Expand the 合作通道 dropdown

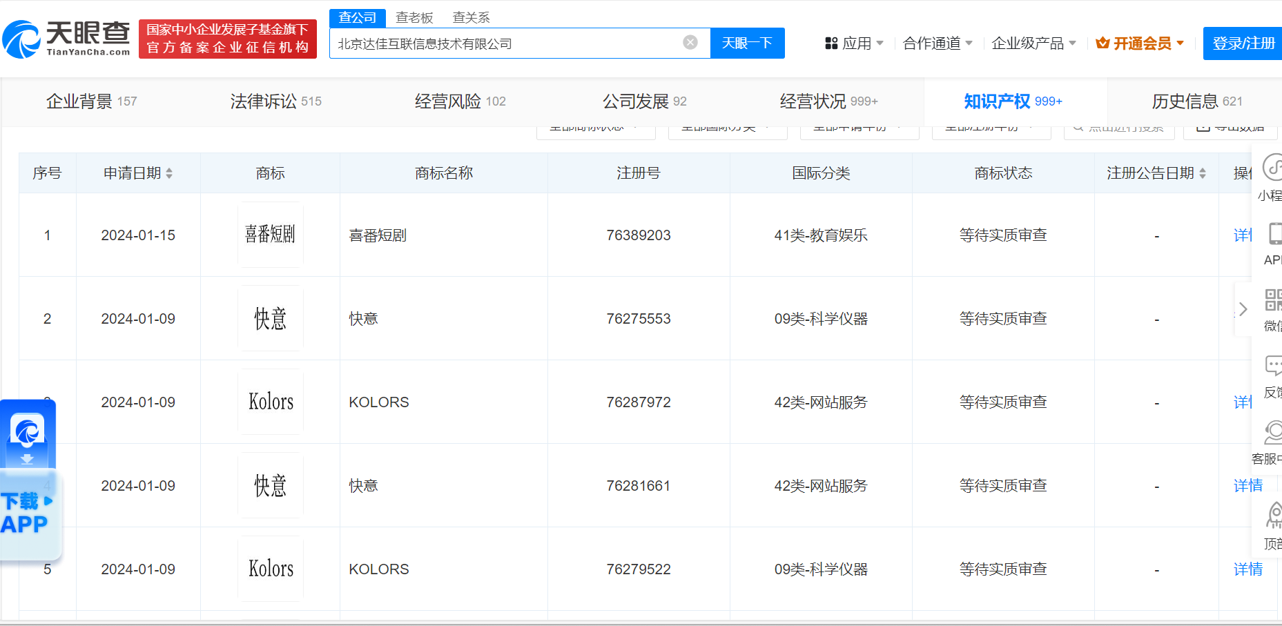point(938,43)
